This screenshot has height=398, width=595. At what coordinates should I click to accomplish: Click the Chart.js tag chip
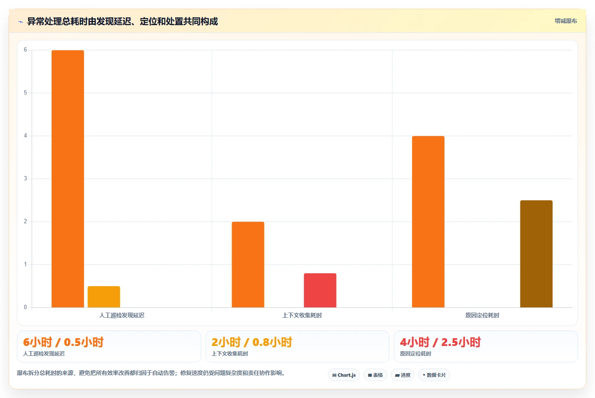[x=344, y=375]
